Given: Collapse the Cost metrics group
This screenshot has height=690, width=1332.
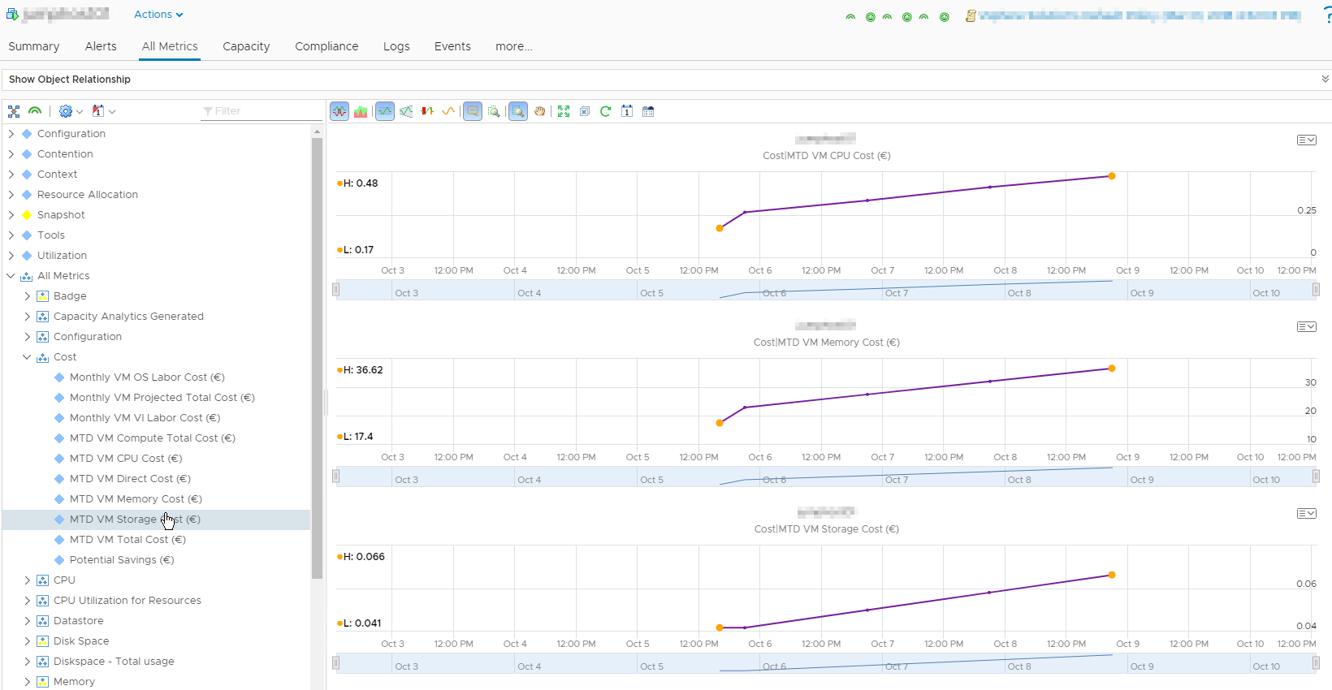Looking at the screenshot, I should (x=27, y=357).
